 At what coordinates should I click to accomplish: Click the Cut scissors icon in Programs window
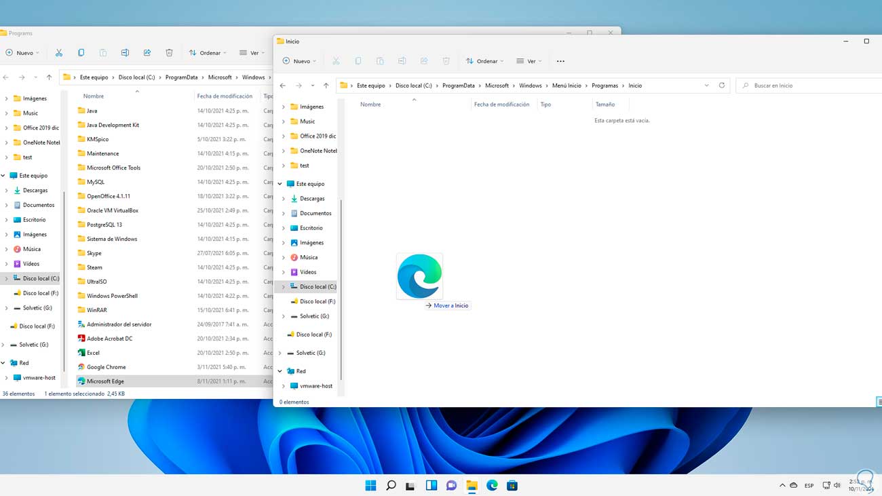pos(59,53)
